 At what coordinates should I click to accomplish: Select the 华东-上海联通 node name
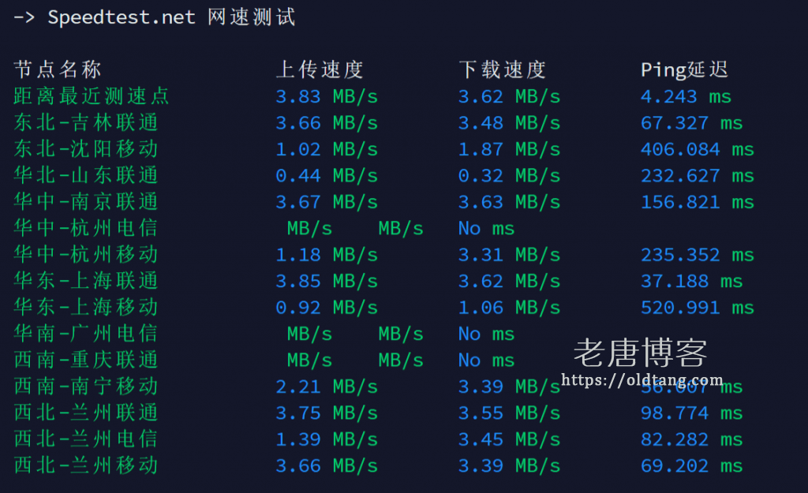coord(86,281)
